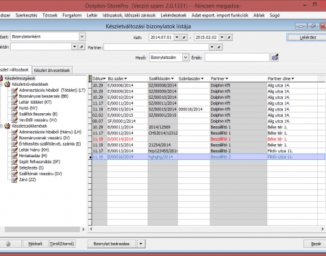Open the Bizonylat beárazása dropdown arrow
This screenshot has width=326, height=256.
click(x=141, y=244)
